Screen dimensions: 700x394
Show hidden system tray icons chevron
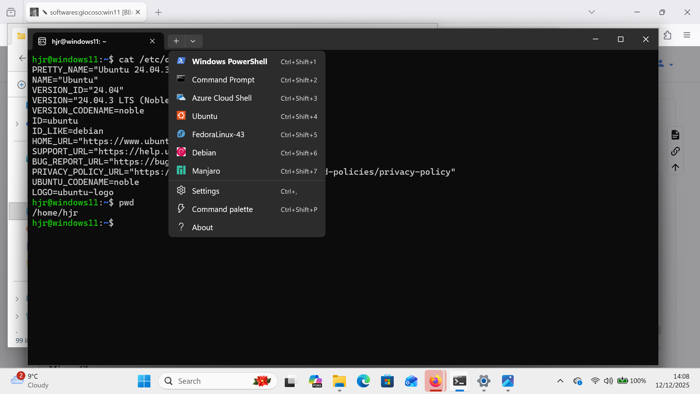(x=560, y=381)
